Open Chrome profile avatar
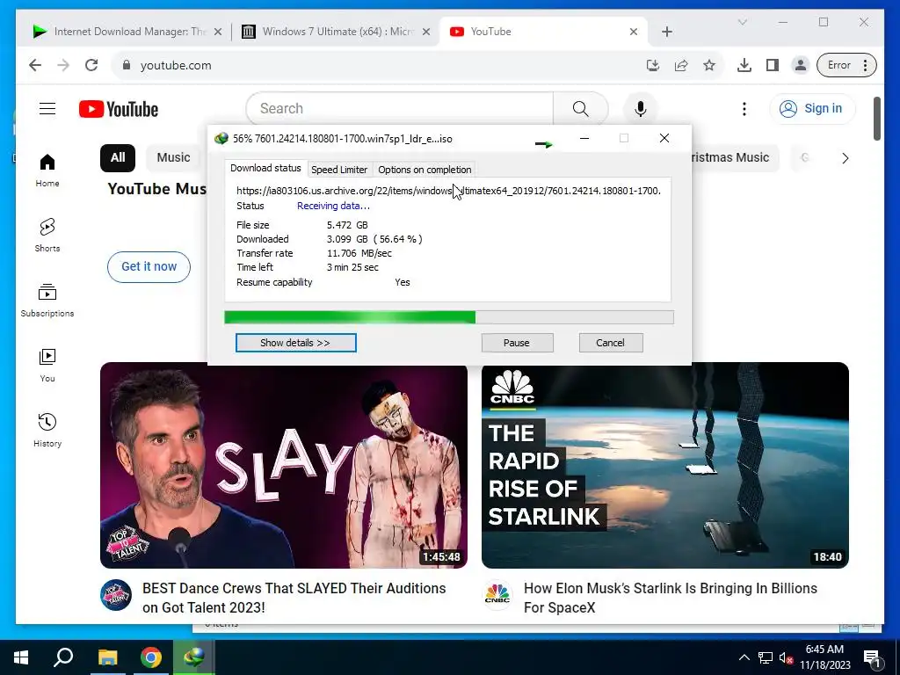The width and height of the screenshot is (900, 675). pyautogui.click(x=800, y=65)
